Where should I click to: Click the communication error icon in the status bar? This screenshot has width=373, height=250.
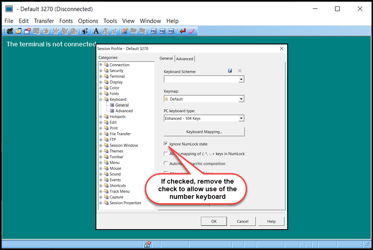tap(148, 244)
